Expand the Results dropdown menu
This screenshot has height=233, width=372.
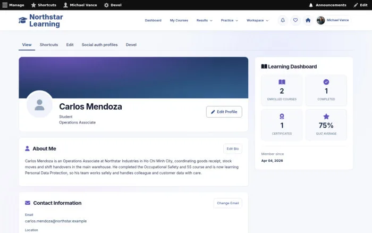pos(204,20)
